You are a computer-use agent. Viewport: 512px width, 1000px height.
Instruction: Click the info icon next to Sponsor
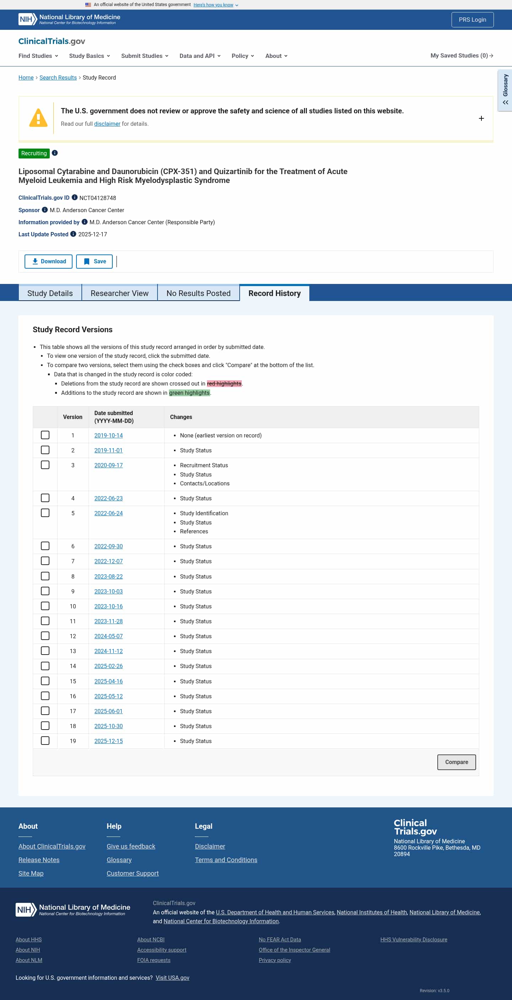(x=45, y=210)
